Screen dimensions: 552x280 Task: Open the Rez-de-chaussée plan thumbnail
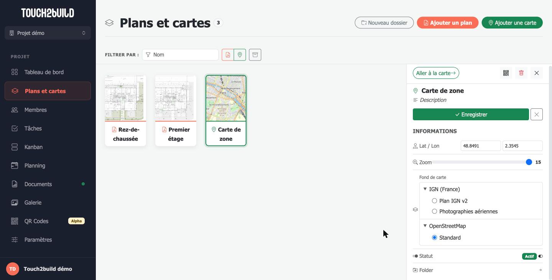[125, 111]
